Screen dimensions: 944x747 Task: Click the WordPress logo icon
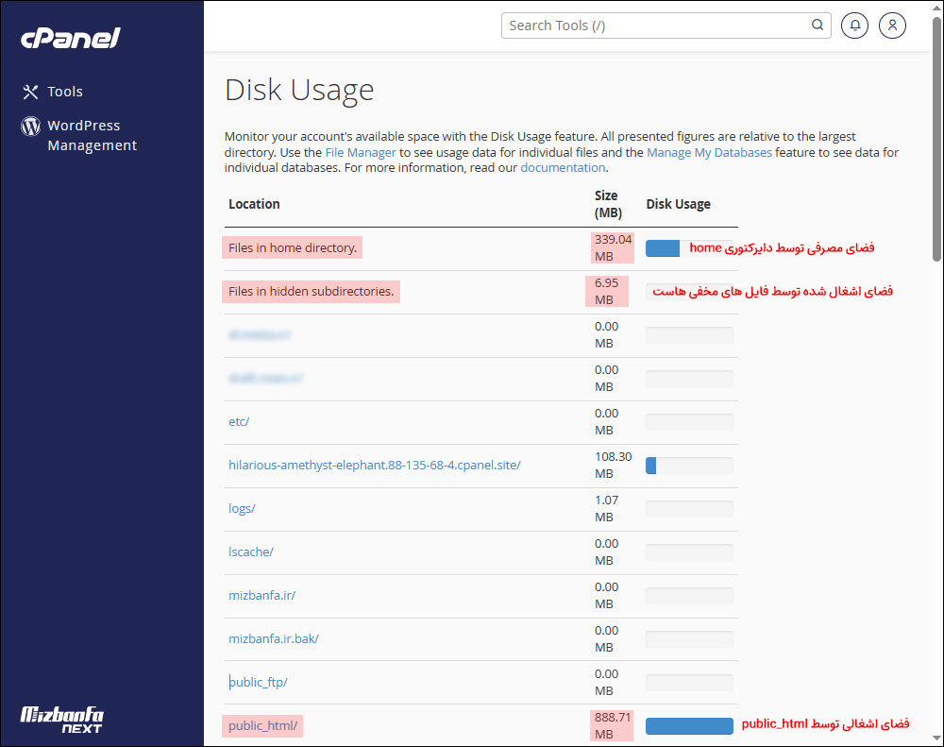(x=30, y=126)
